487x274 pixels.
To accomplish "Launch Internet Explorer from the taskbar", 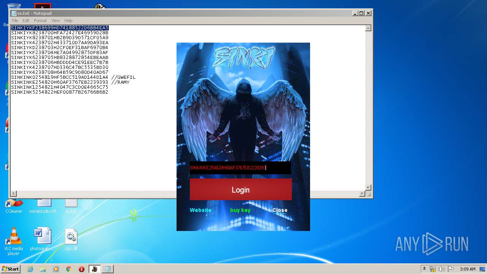I will [x=30, y=269].
